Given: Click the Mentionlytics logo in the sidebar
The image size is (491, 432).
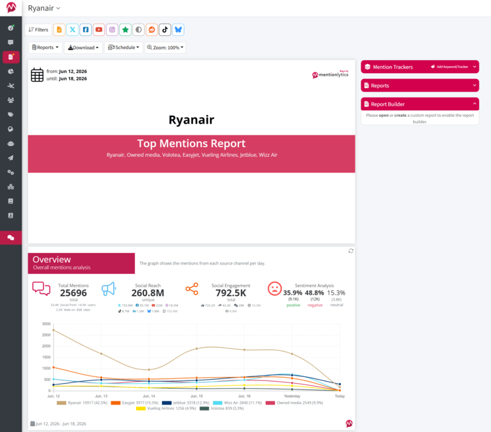Looking at the screenshot, I should [11, 7].
